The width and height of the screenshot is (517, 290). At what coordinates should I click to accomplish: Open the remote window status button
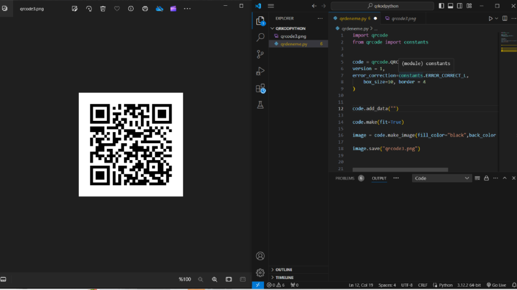point(258,285)
